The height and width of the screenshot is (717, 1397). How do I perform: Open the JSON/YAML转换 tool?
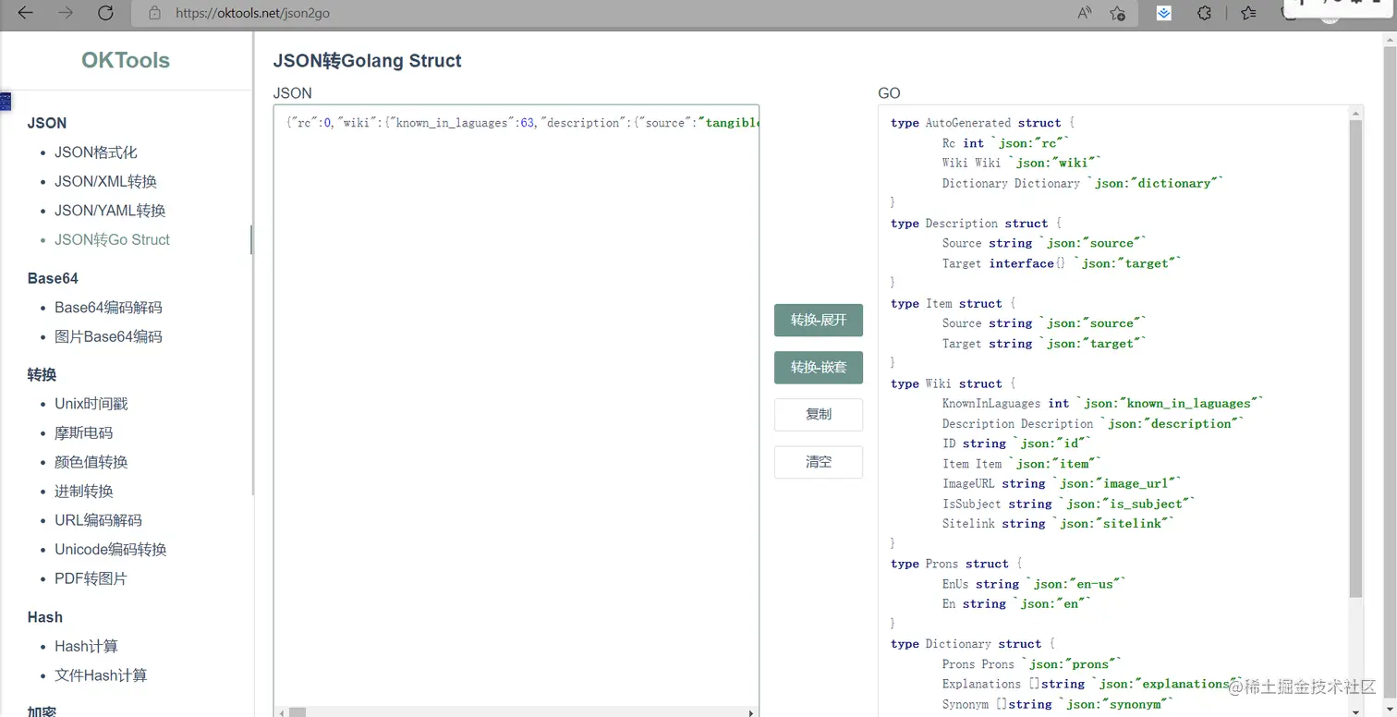click(110, 211)
